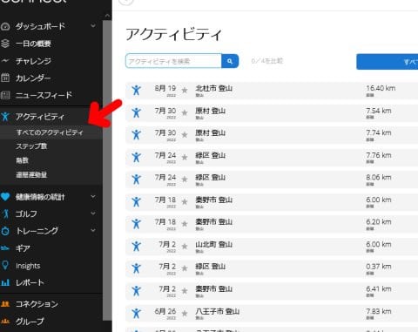The height and width of the screenshot is (332, 418).
Task: Click the shoe icon beside ギア
Action: (5, 248)
